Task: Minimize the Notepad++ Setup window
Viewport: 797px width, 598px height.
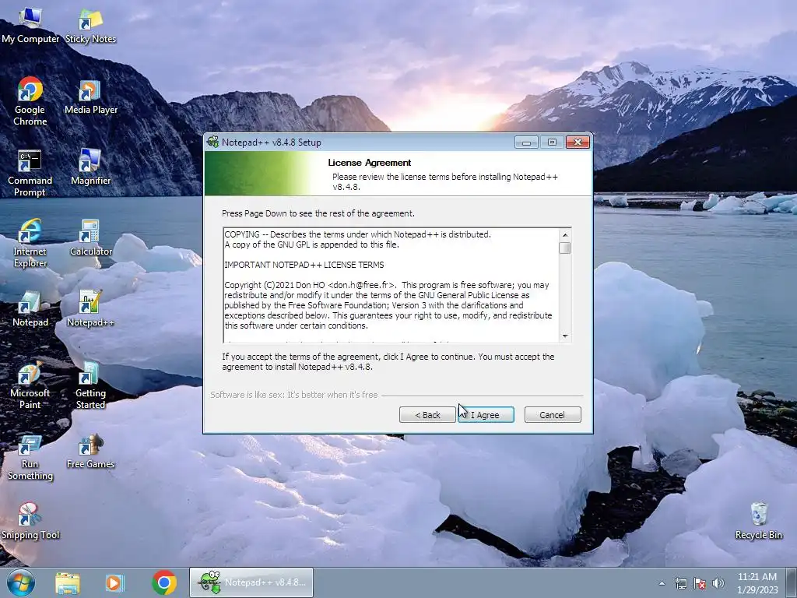Action: tap(526, 142)
